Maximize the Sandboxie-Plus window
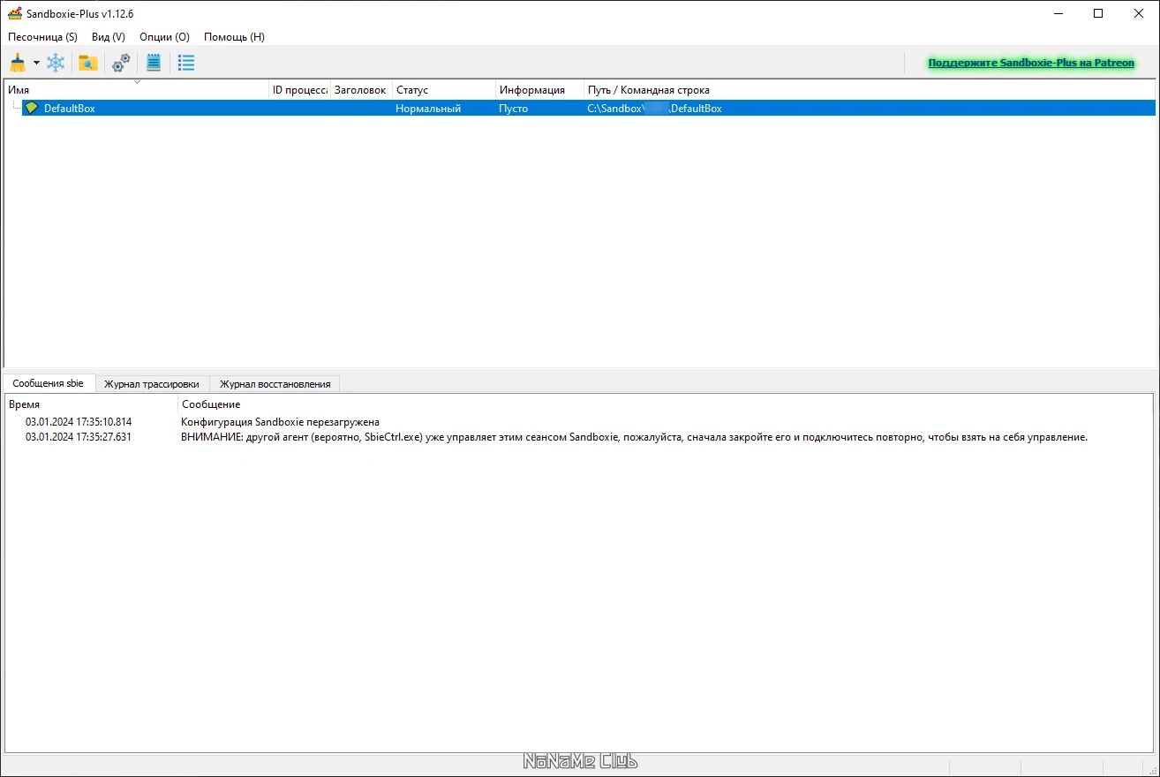Screen dimensions: 1160x777 pyautogui.click(x=1098, y=13)
